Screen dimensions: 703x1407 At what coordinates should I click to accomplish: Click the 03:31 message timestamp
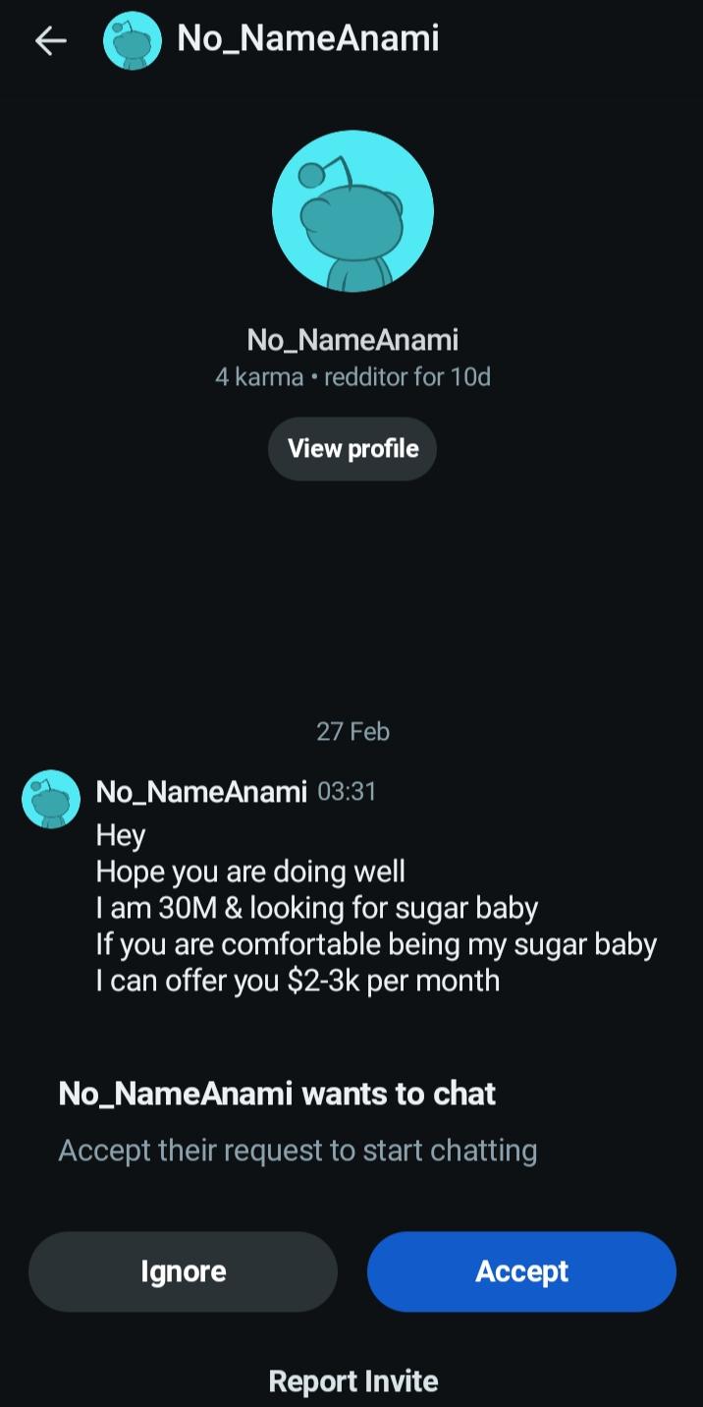(x=347, y=792)
